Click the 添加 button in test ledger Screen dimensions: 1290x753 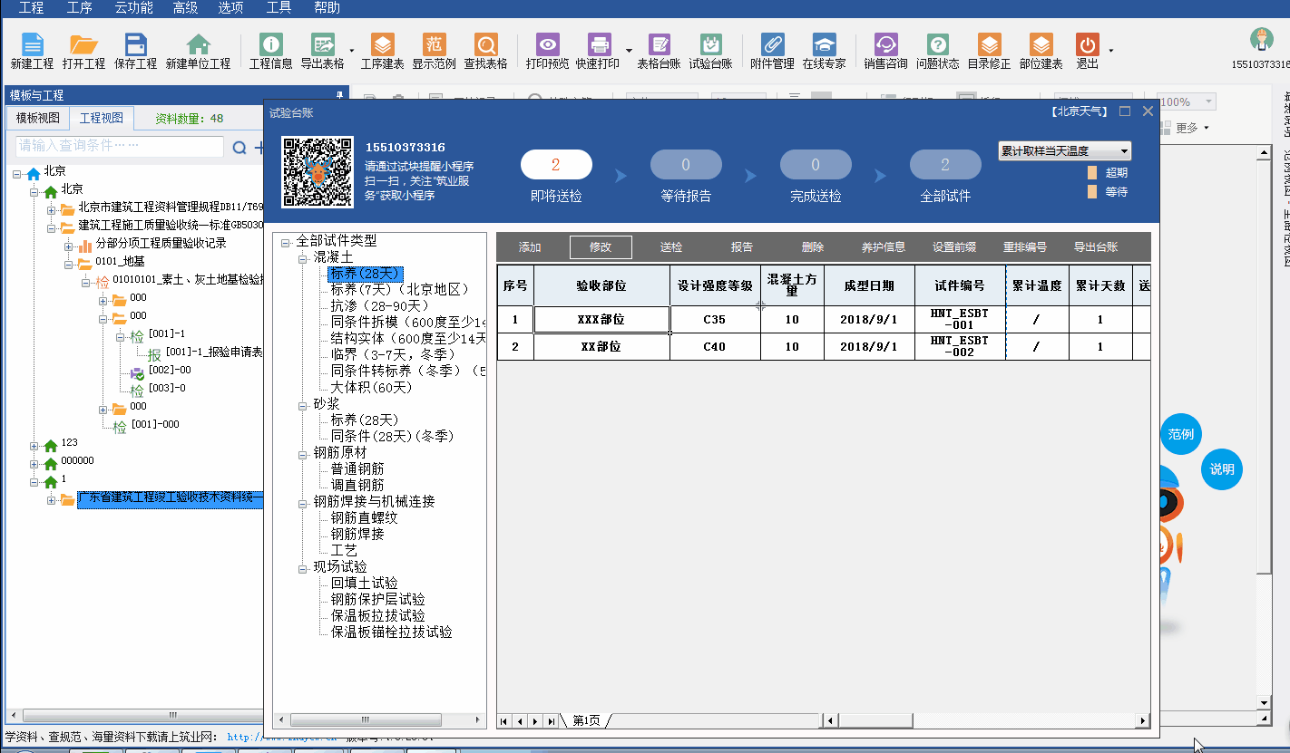[530, 247]
